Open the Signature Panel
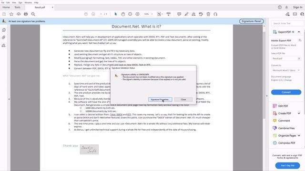 (x=251, y=21)
